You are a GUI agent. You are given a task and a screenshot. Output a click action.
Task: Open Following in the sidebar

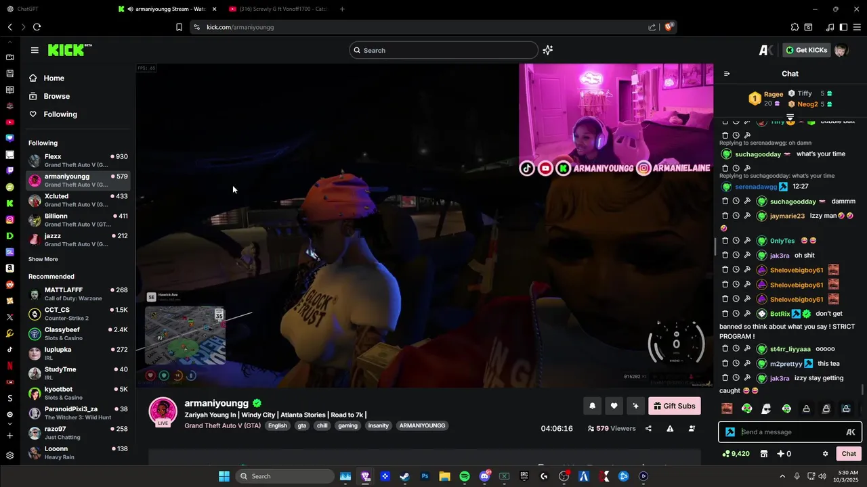pos(60,114)
